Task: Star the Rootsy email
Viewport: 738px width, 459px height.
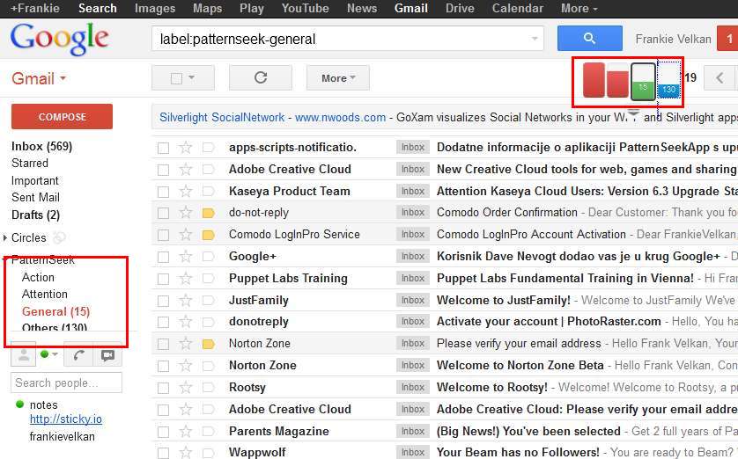Action: coord(186,388)
